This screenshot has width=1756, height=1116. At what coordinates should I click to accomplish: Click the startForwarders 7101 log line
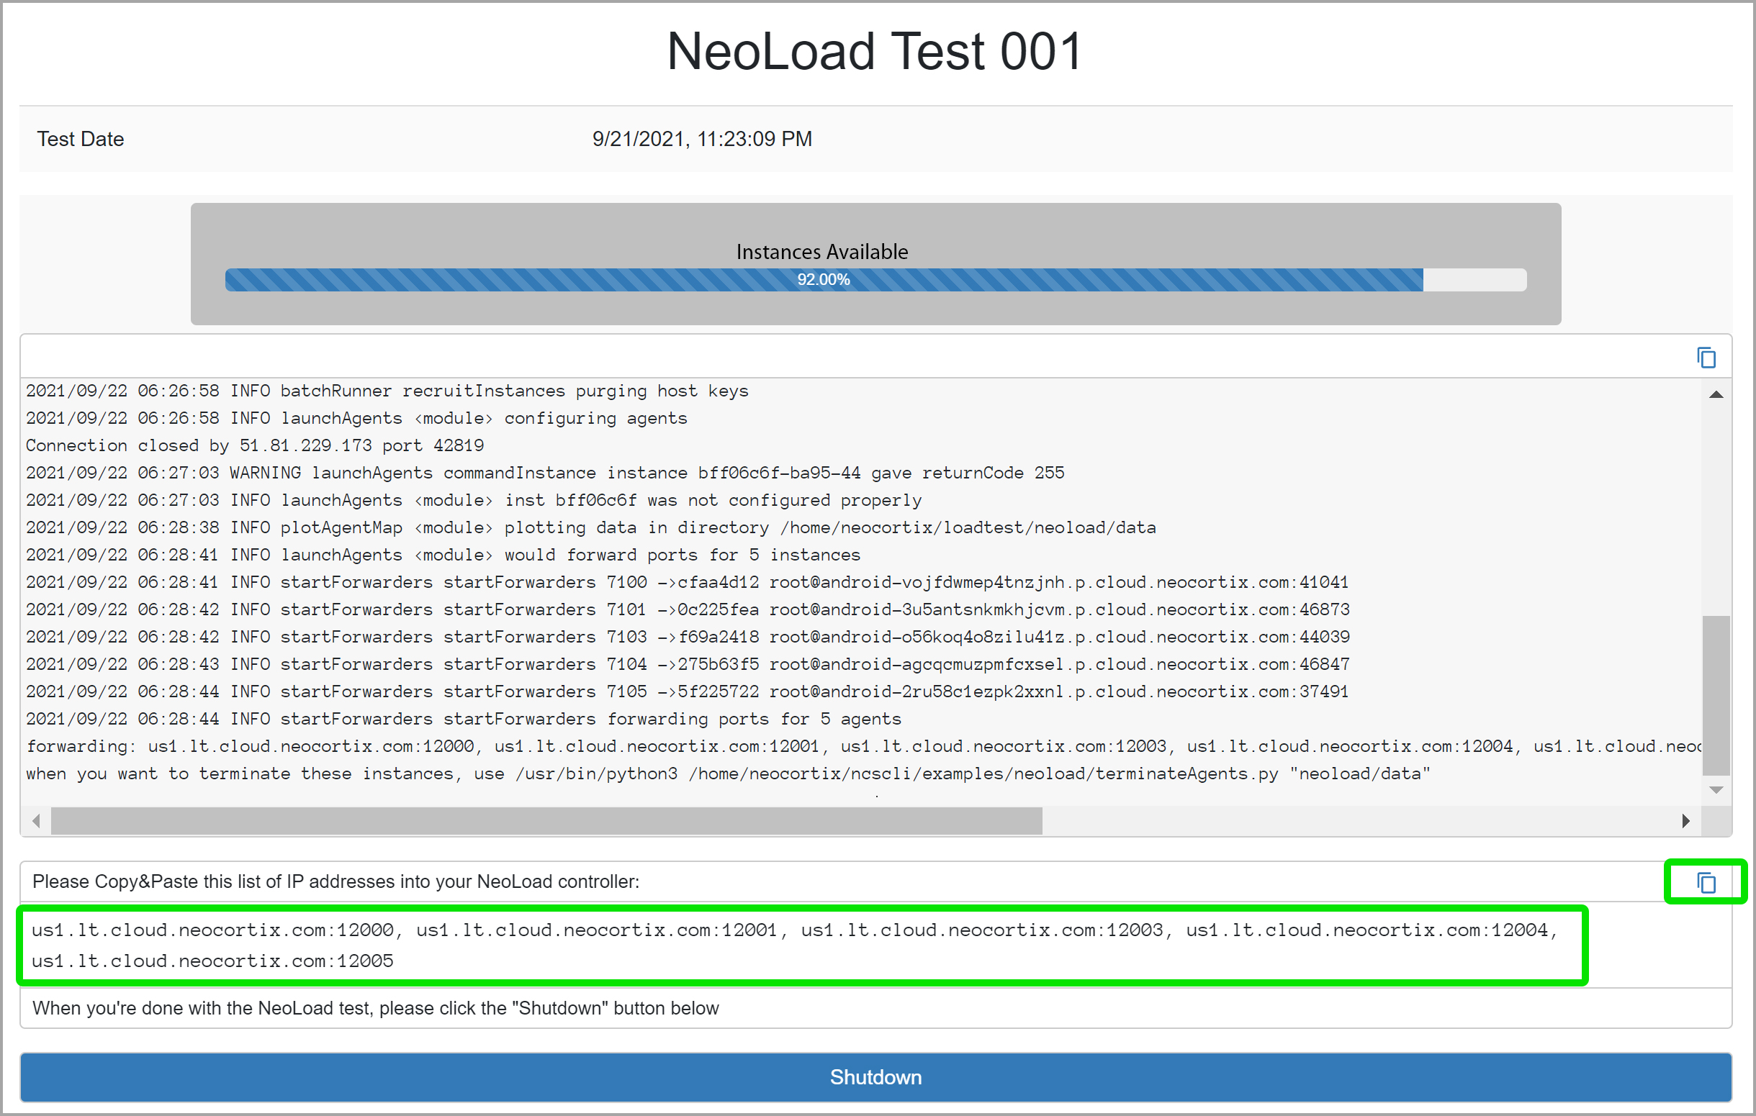[x=688, y=609]
